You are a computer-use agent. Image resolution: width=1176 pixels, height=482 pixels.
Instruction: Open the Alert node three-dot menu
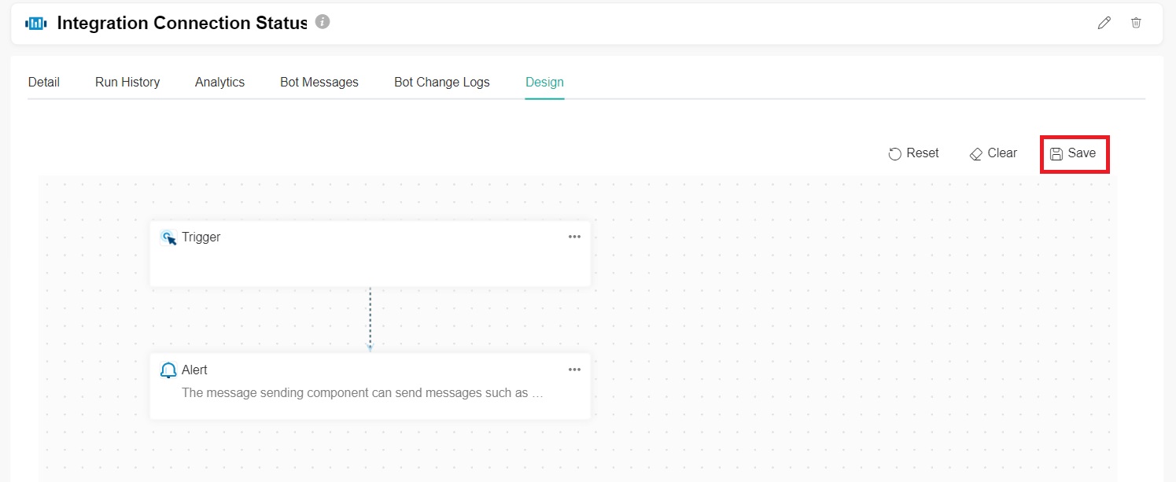pos(574,370)
